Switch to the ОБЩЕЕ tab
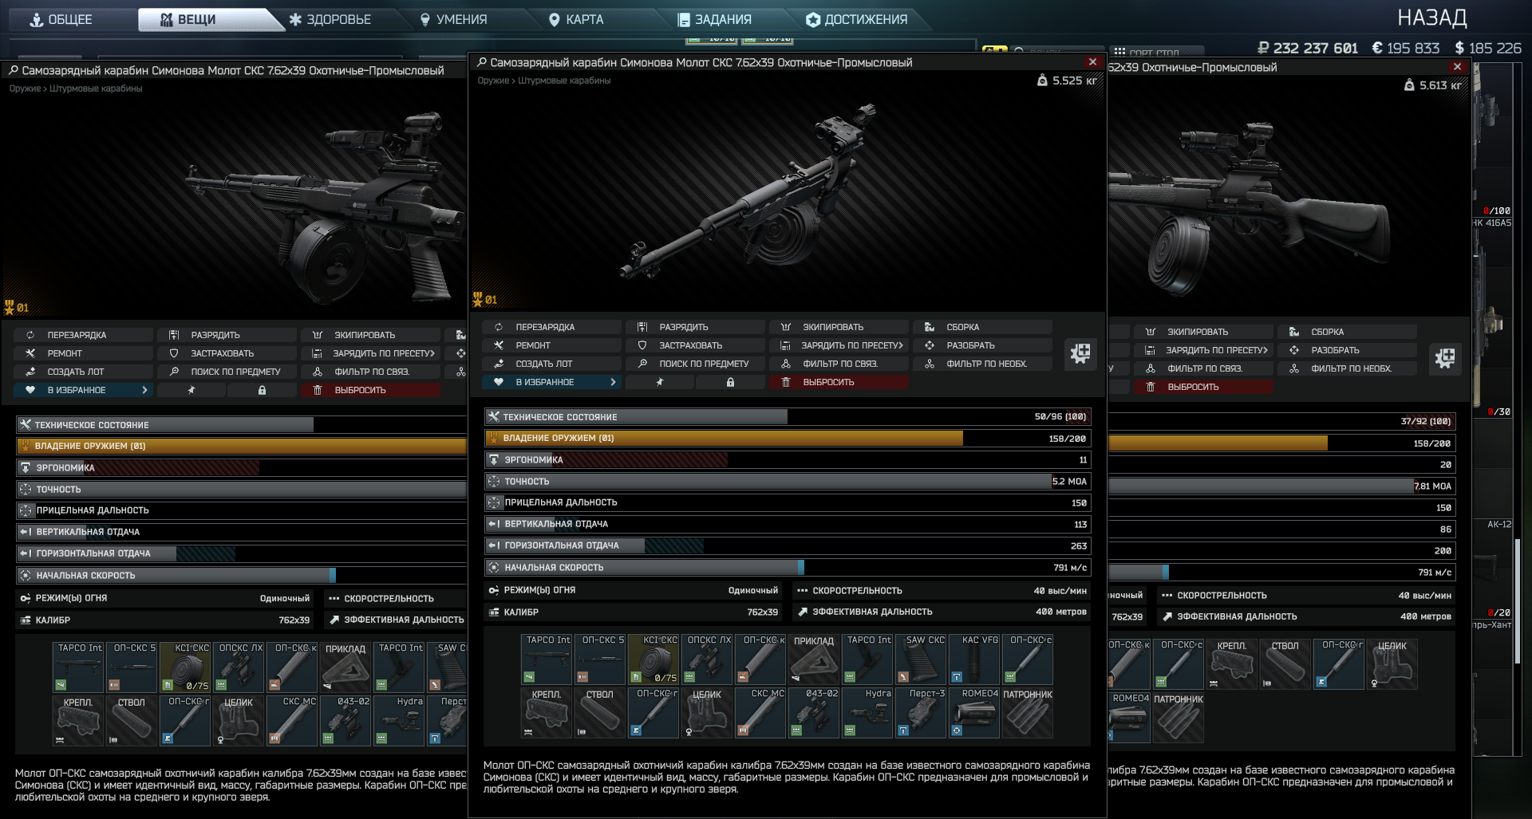 (x=62, y=19)
